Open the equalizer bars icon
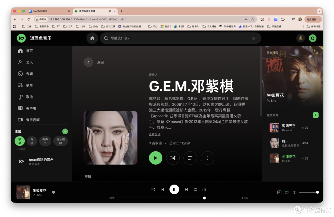 [204, 189]
